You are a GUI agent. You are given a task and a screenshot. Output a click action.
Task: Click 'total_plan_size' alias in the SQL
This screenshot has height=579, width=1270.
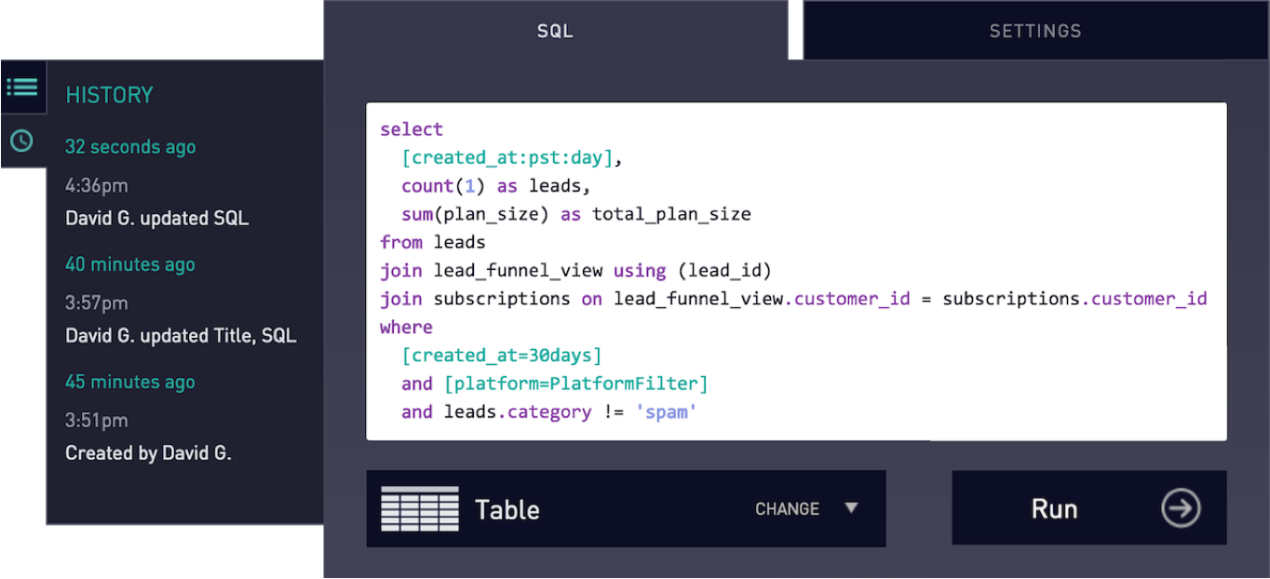(x=671, y=214)
